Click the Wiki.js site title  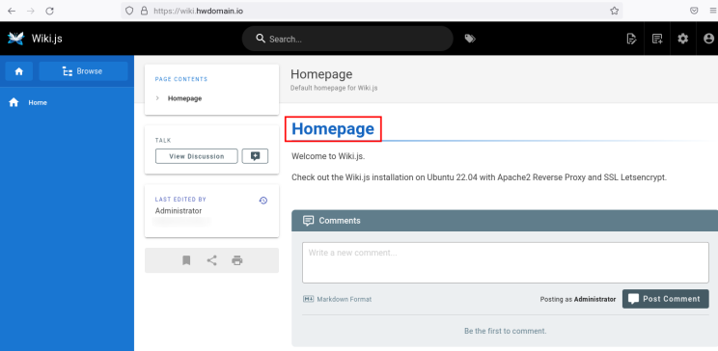[46, 39]
